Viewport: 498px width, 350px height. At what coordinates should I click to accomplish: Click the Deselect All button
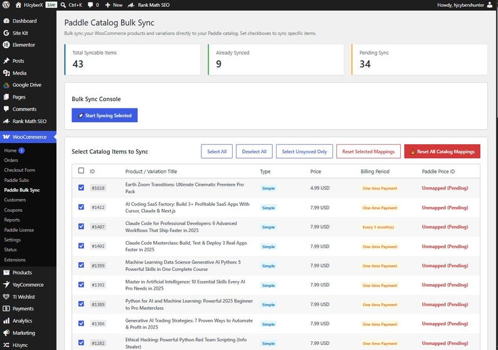[255, 152]
